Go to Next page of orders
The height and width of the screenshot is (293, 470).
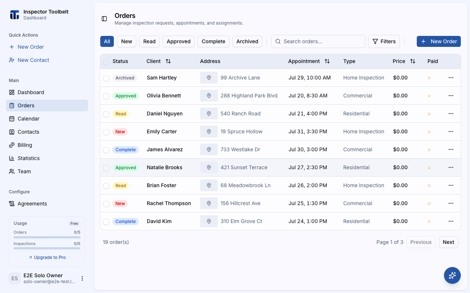448,242
